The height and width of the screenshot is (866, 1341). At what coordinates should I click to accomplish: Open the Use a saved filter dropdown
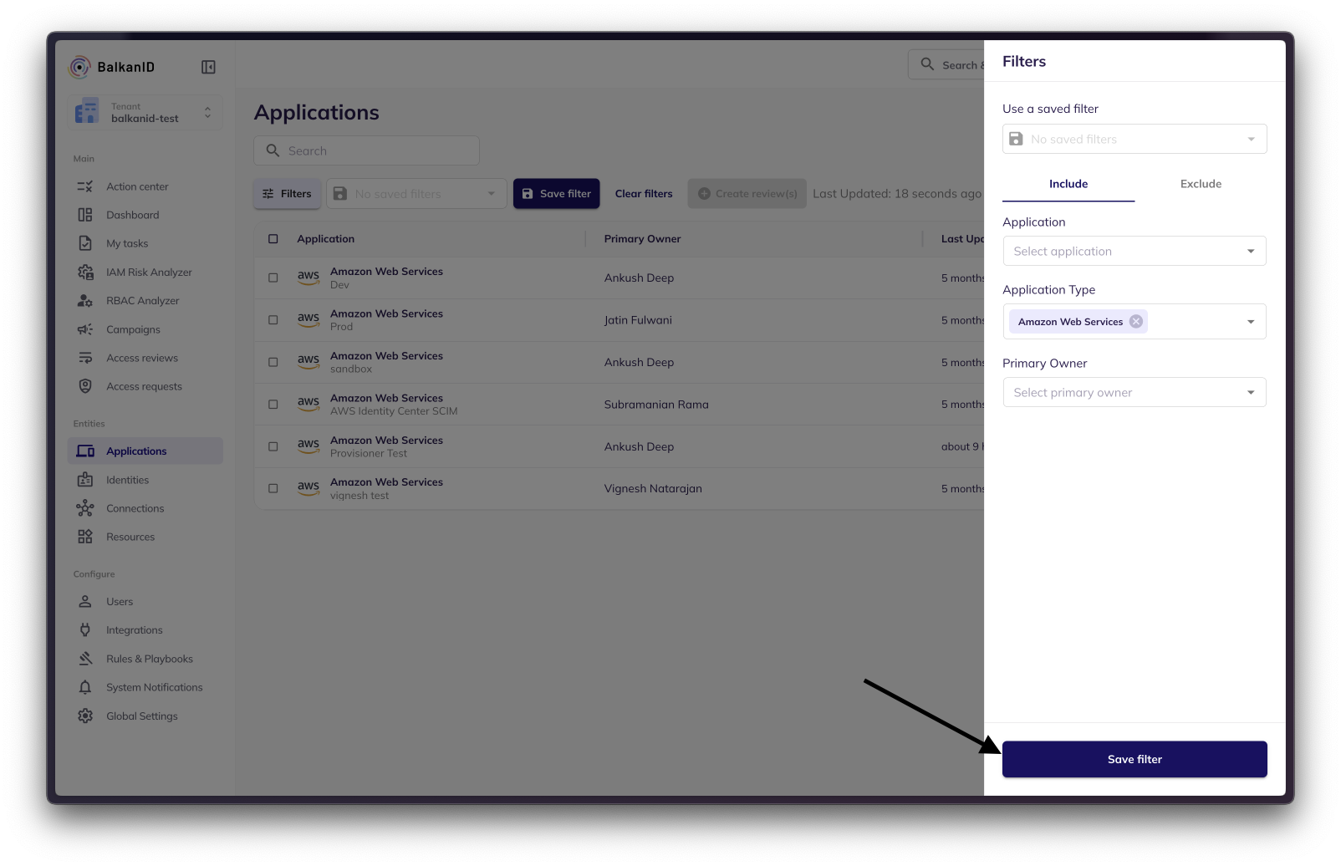pos(1134,140)
